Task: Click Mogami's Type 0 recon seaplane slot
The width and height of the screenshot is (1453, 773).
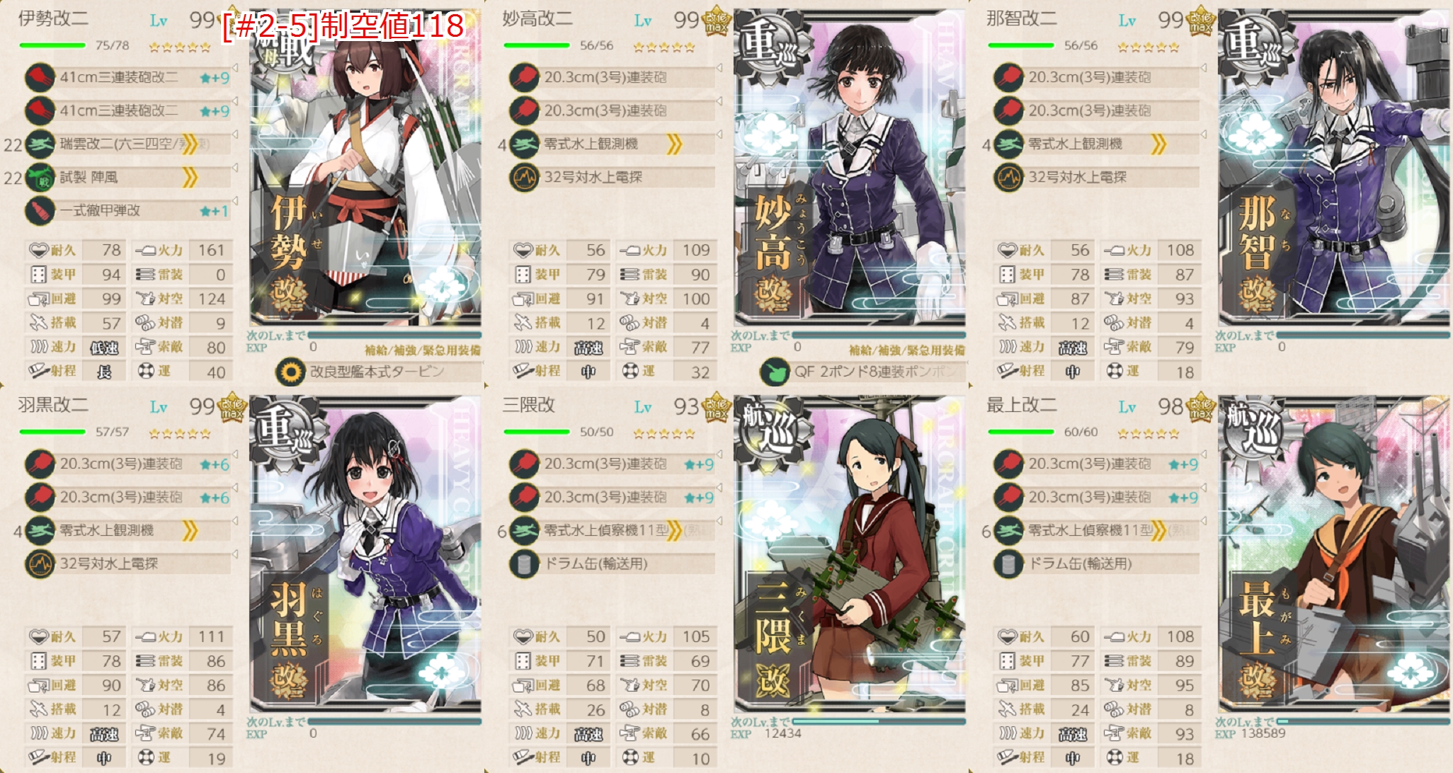Action: tap(1097, 531)
